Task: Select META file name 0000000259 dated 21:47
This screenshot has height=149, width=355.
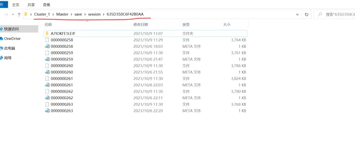Action: point(62,59)
